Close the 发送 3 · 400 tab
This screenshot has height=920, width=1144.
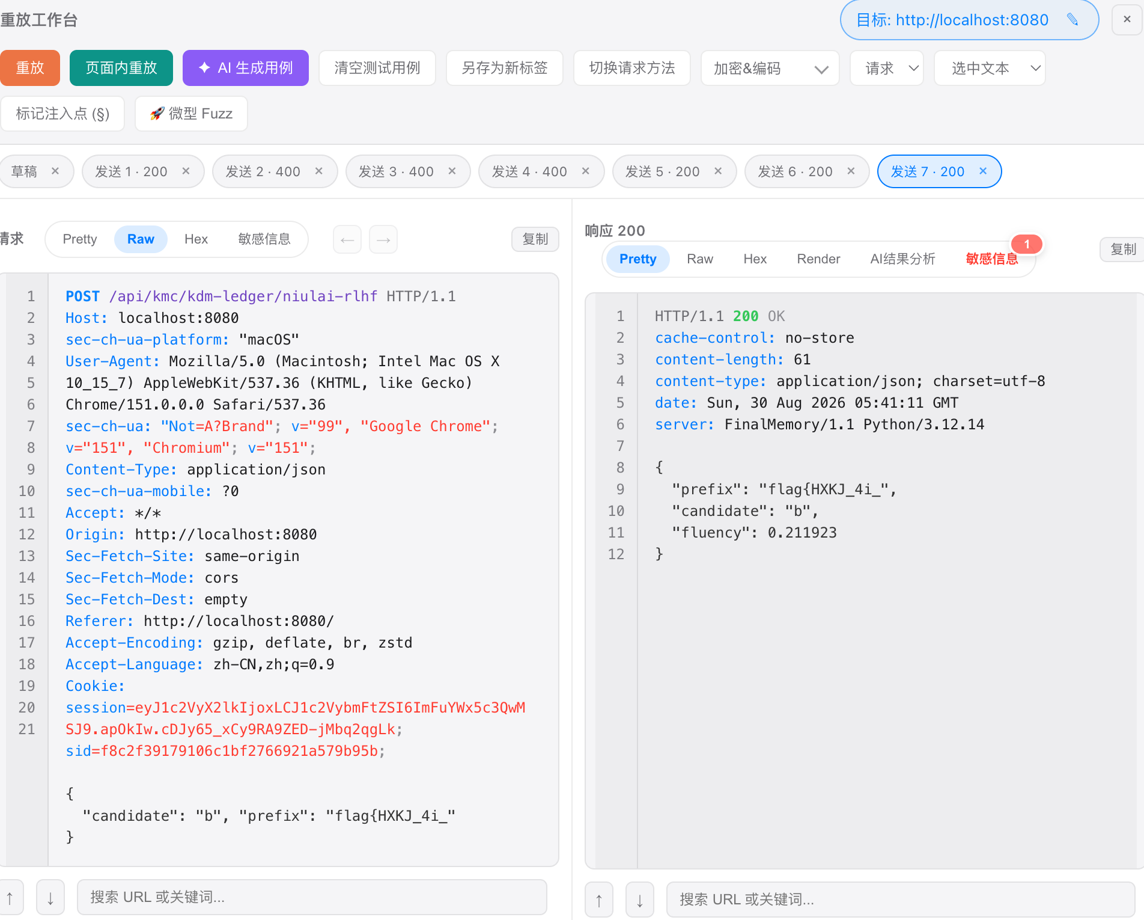point(452,171)
